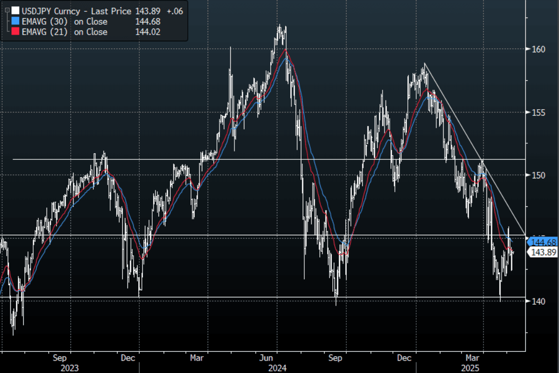The height and width of the screenshot is (373, 559).
Task: Click the last price value 143.89 in legend
Action: (146, 10)
